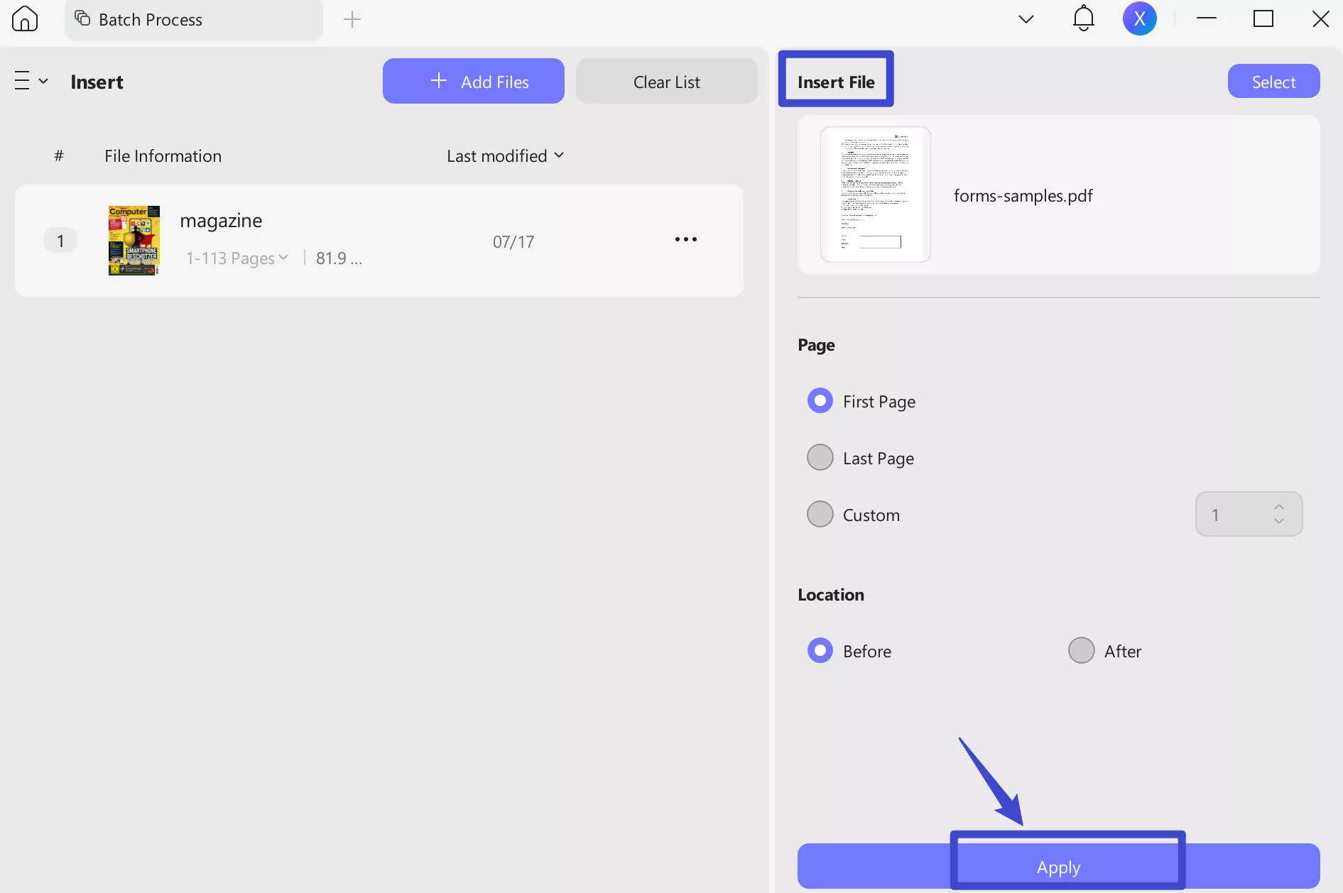
Task: Enable the Custom page option
Action: point(820,514)
